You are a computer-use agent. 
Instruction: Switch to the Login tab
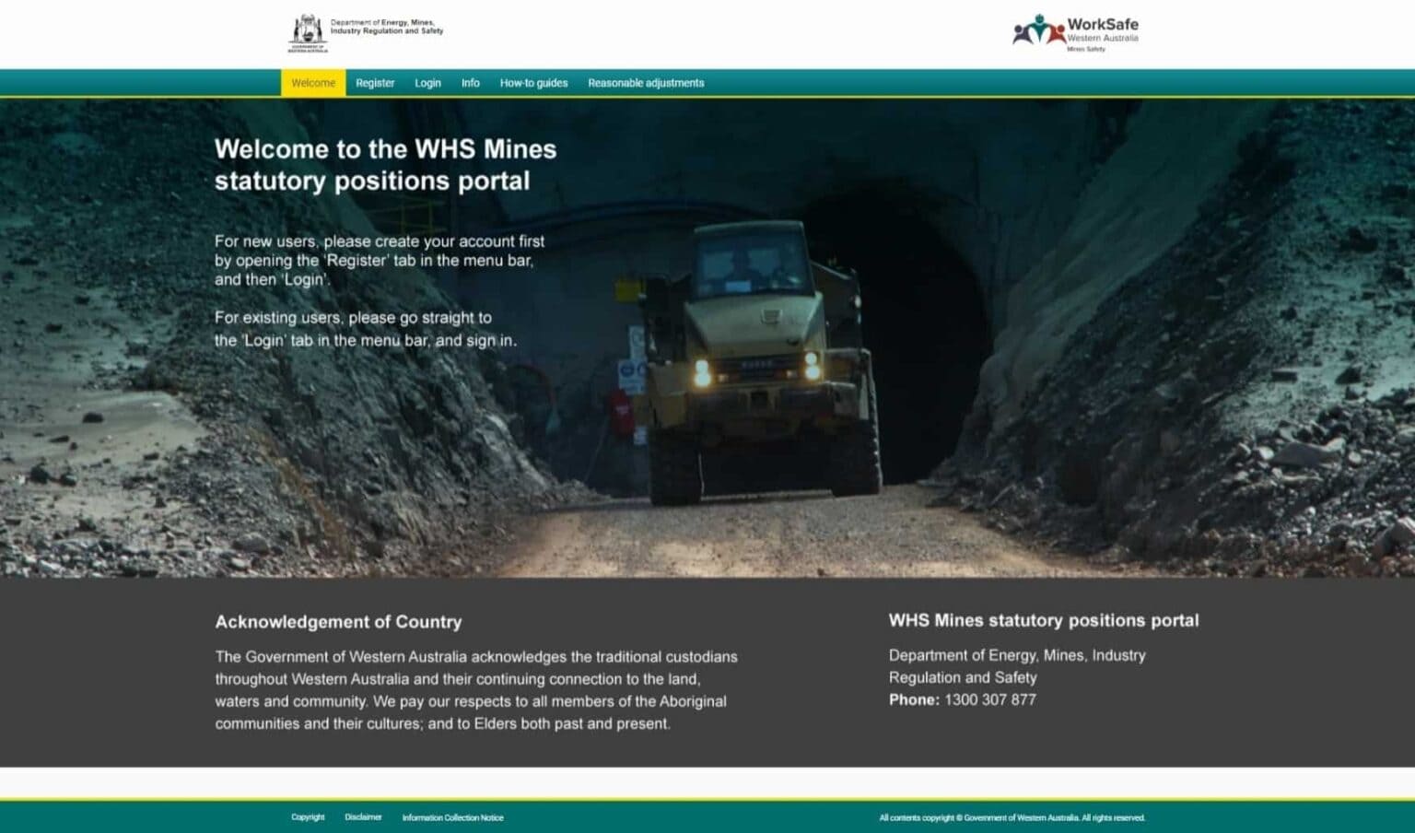(x=427, y=82)
